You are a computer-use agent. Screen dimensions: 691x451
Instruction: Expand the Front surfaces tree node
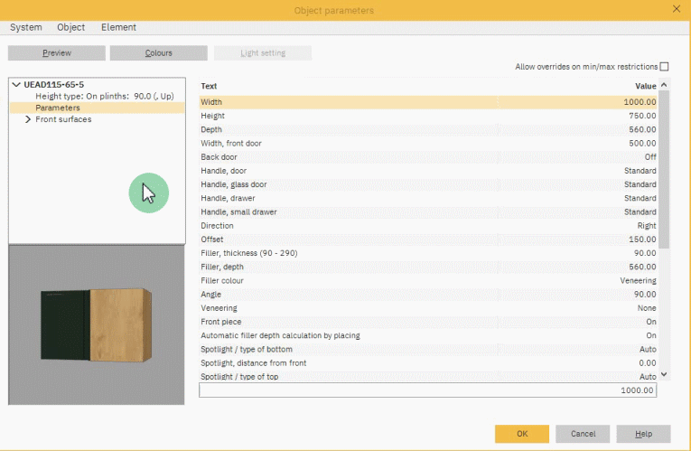[28, 119]
